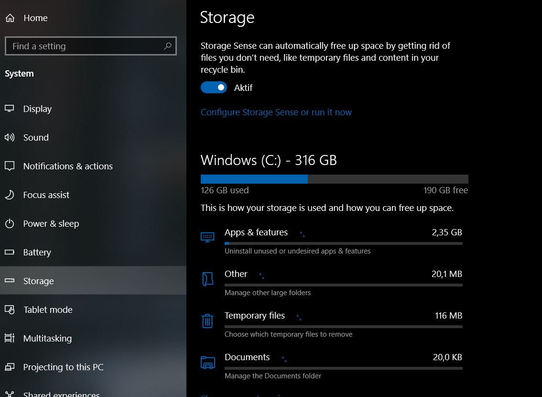Select the Temporary files trash icon
Image resolution: width=542 pixels, height=397 pixels.
(207, 321)
